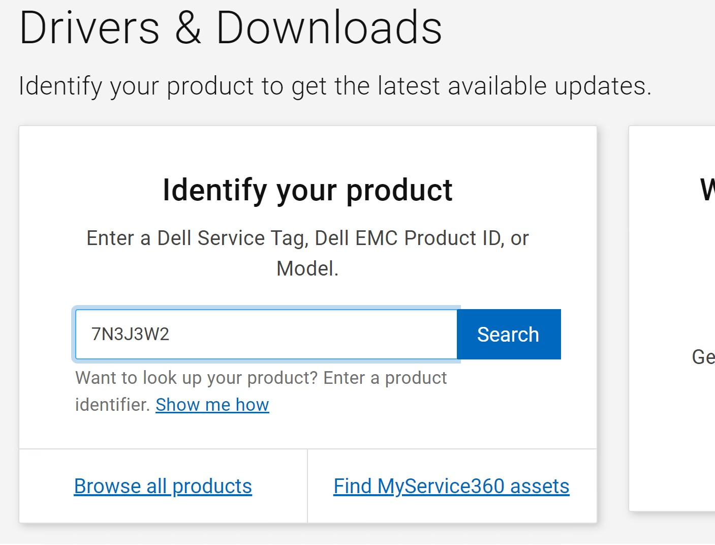Click the word "identifier." beside the link
The width and height of the screenshot is (715, 545).
[x=112, y=405]
